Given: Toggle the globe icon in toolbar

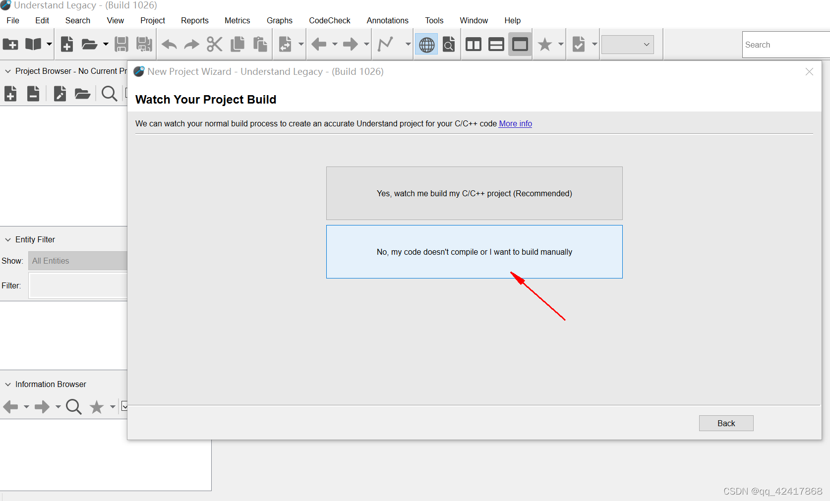Looking at the screenshot, I should coord(426,45).
